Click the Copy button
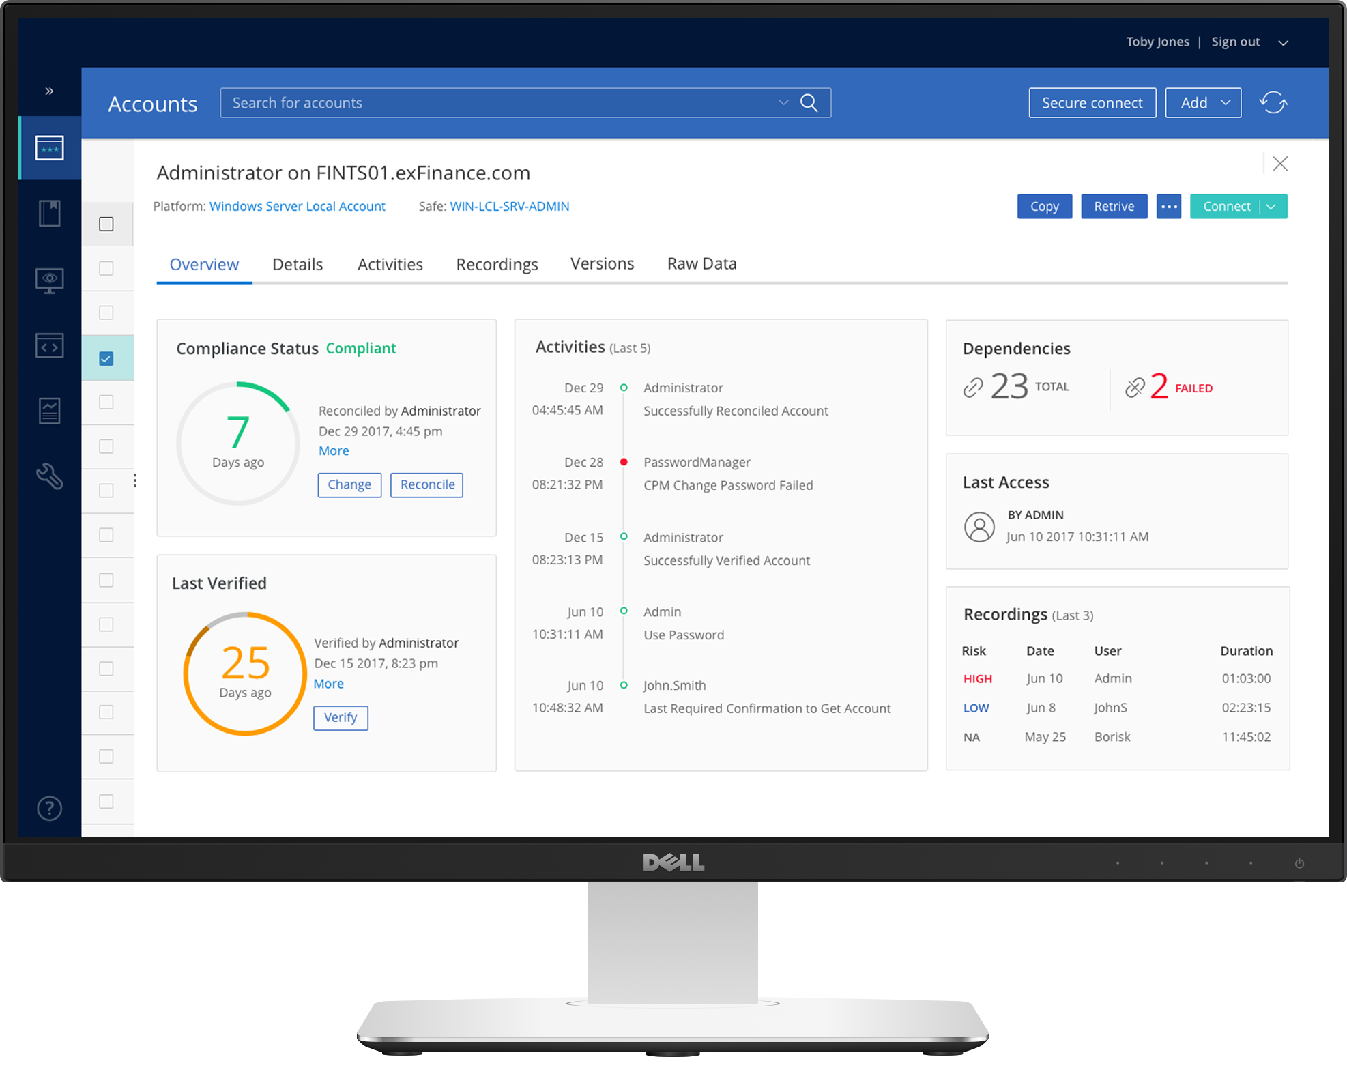The height and width of the screenshot is (1087, 1347). coord(1045,206)
